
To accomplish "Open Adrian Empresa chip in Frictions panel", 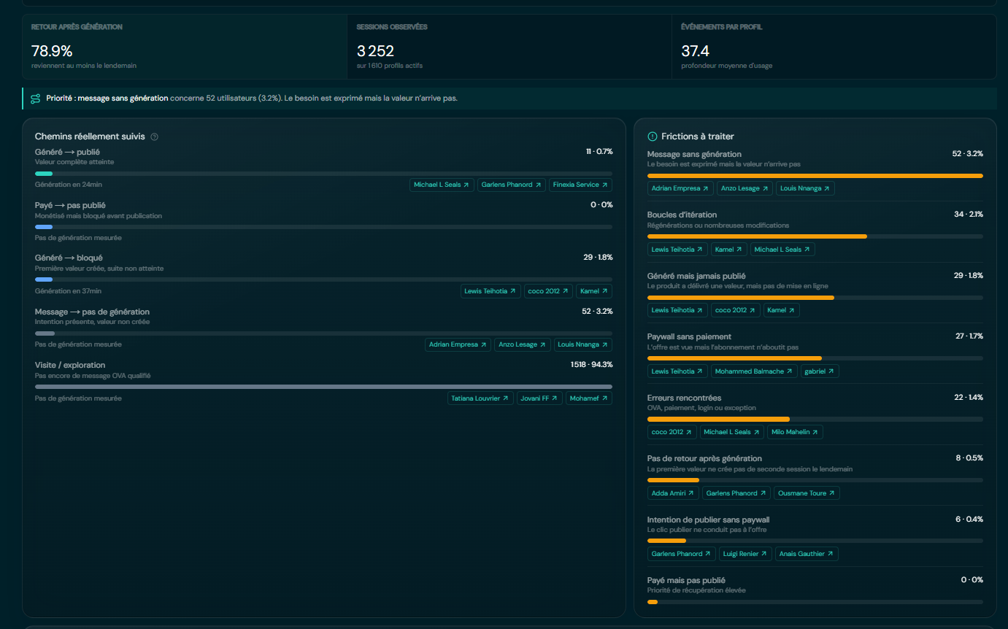I will coord(680,188).
